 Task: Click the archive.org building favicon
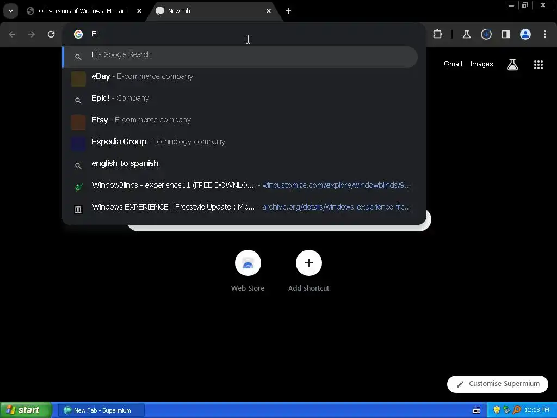pos(78,210)
